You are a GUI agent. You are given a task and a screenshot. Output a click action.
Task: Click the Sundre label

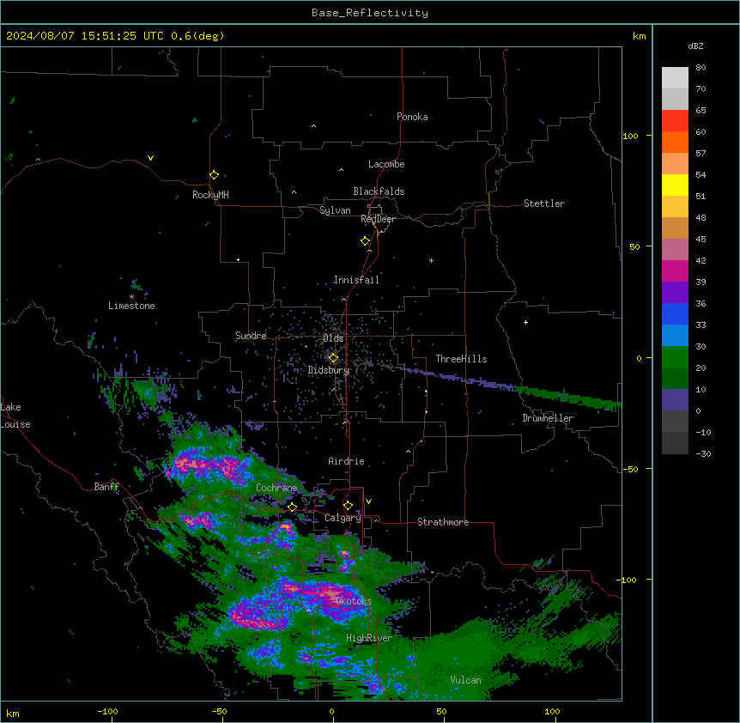(x=251, y=336)
